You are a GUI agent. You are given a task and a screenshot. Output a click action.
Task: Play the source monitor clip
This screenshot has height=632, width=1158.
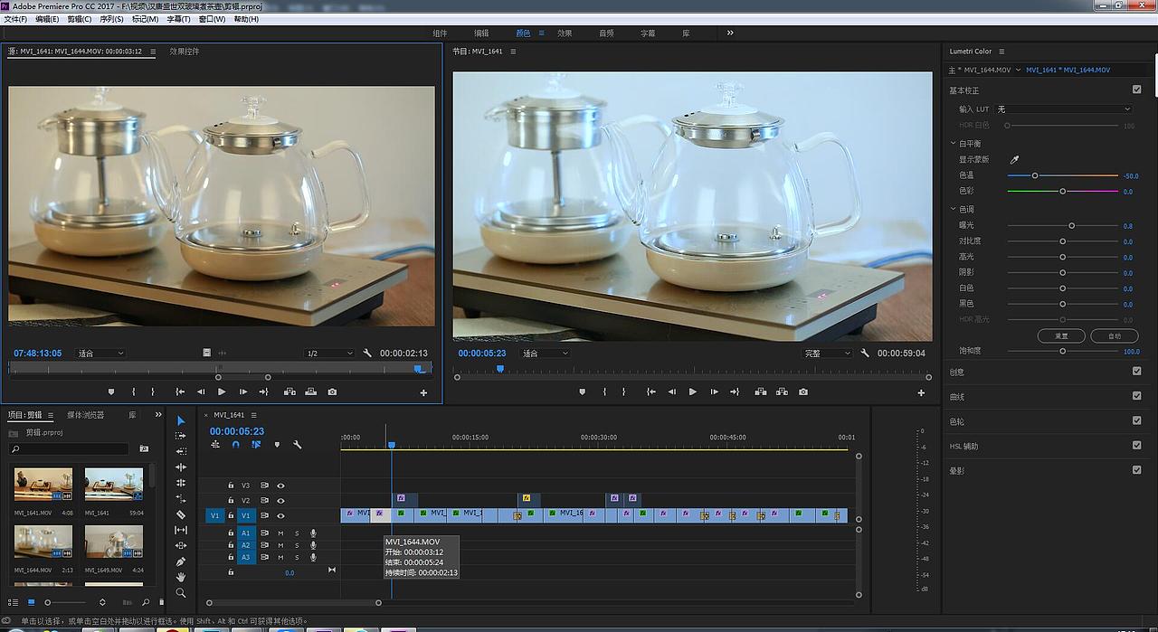click(x=222, y=392)
